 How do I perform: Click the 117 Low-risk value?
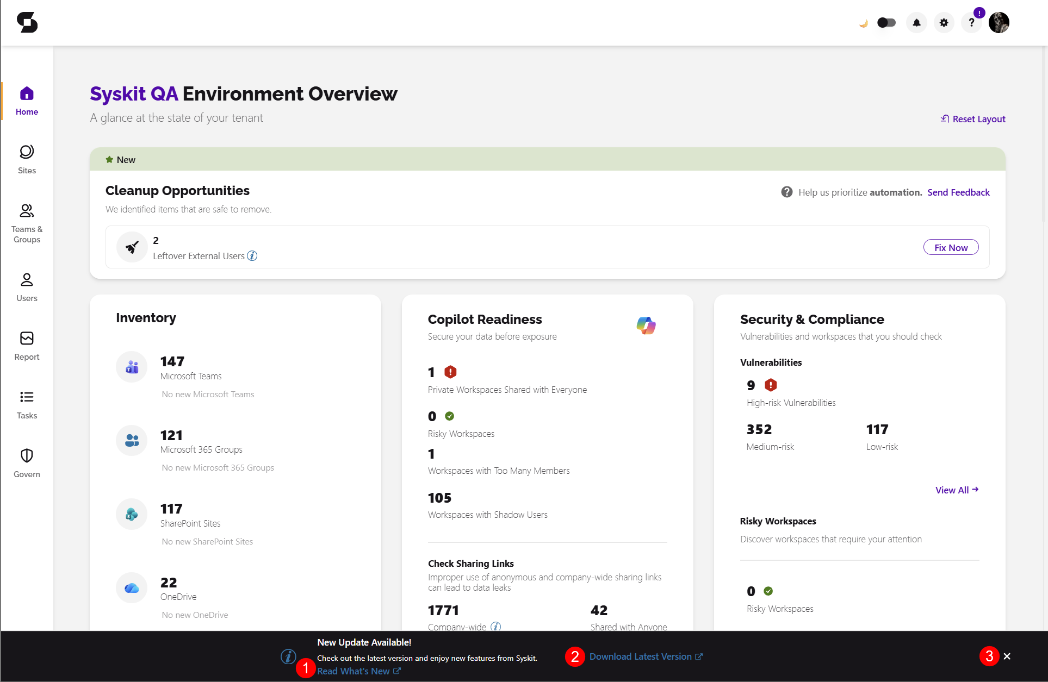pyautogui.click(x=877, y=429)
